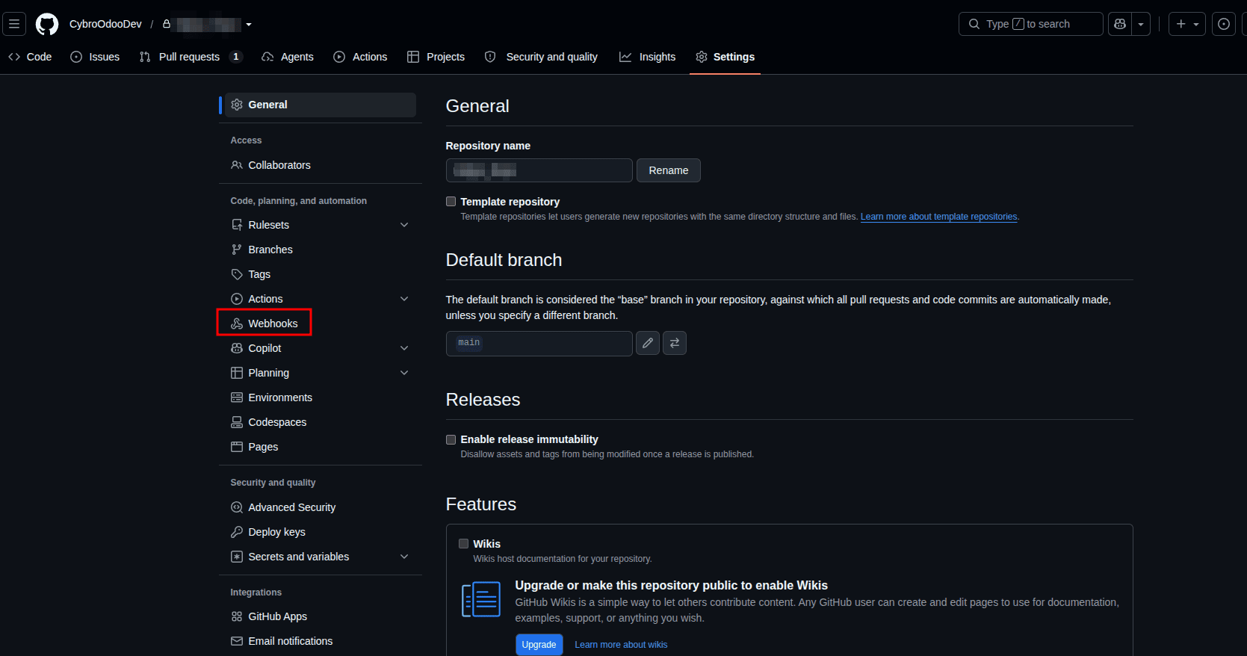Open GitHub Apps integrations page

[321, 616]
